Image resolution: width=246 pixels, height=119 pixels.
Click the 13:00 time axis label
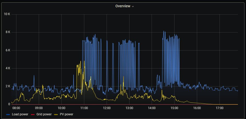click(129, 108)
